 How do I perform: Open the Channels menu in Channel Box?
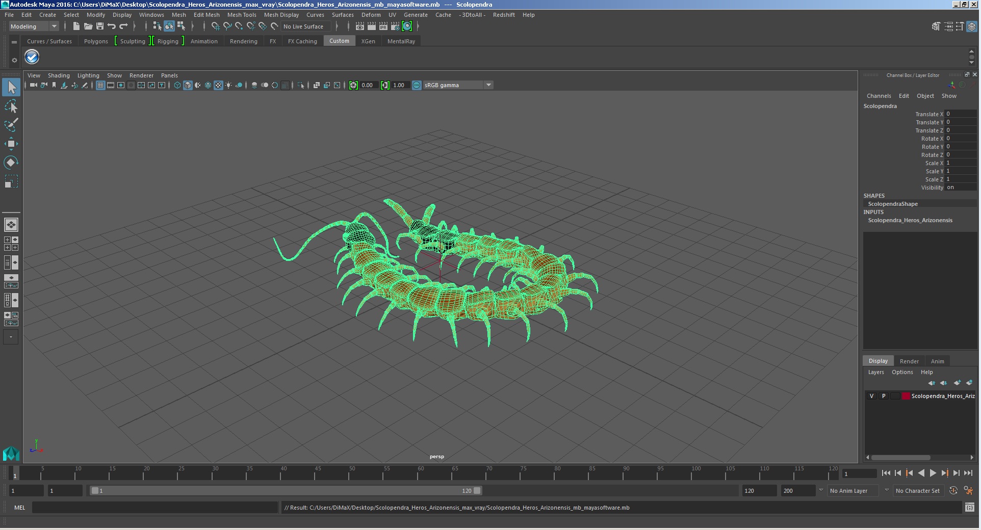click(x=879, y=96)
